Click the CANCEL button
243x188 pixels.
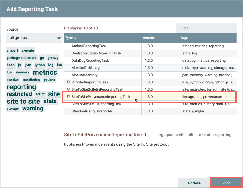(194, 183)
